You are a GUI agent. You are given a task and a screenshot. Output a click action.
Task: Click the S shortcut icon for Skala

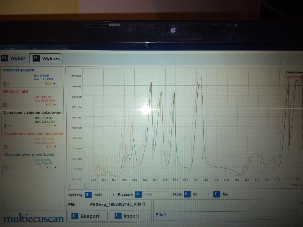coord(187,194)
